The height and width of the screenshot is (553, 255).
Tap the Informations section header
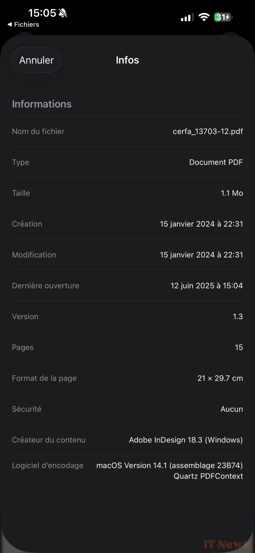click(42, 104)
